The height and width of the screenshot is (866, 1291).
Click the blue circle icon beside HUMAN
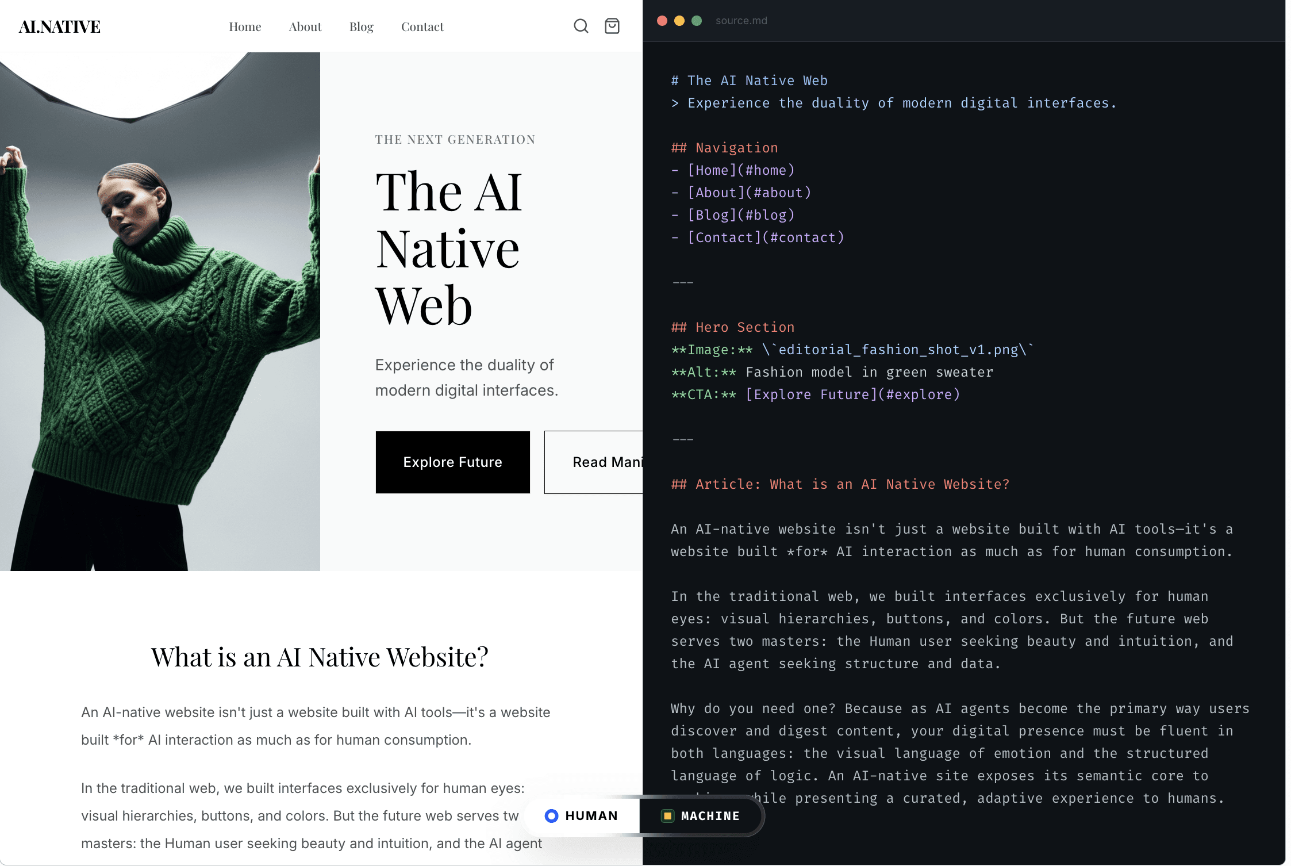pyautogui.click(x=551, y=816)
